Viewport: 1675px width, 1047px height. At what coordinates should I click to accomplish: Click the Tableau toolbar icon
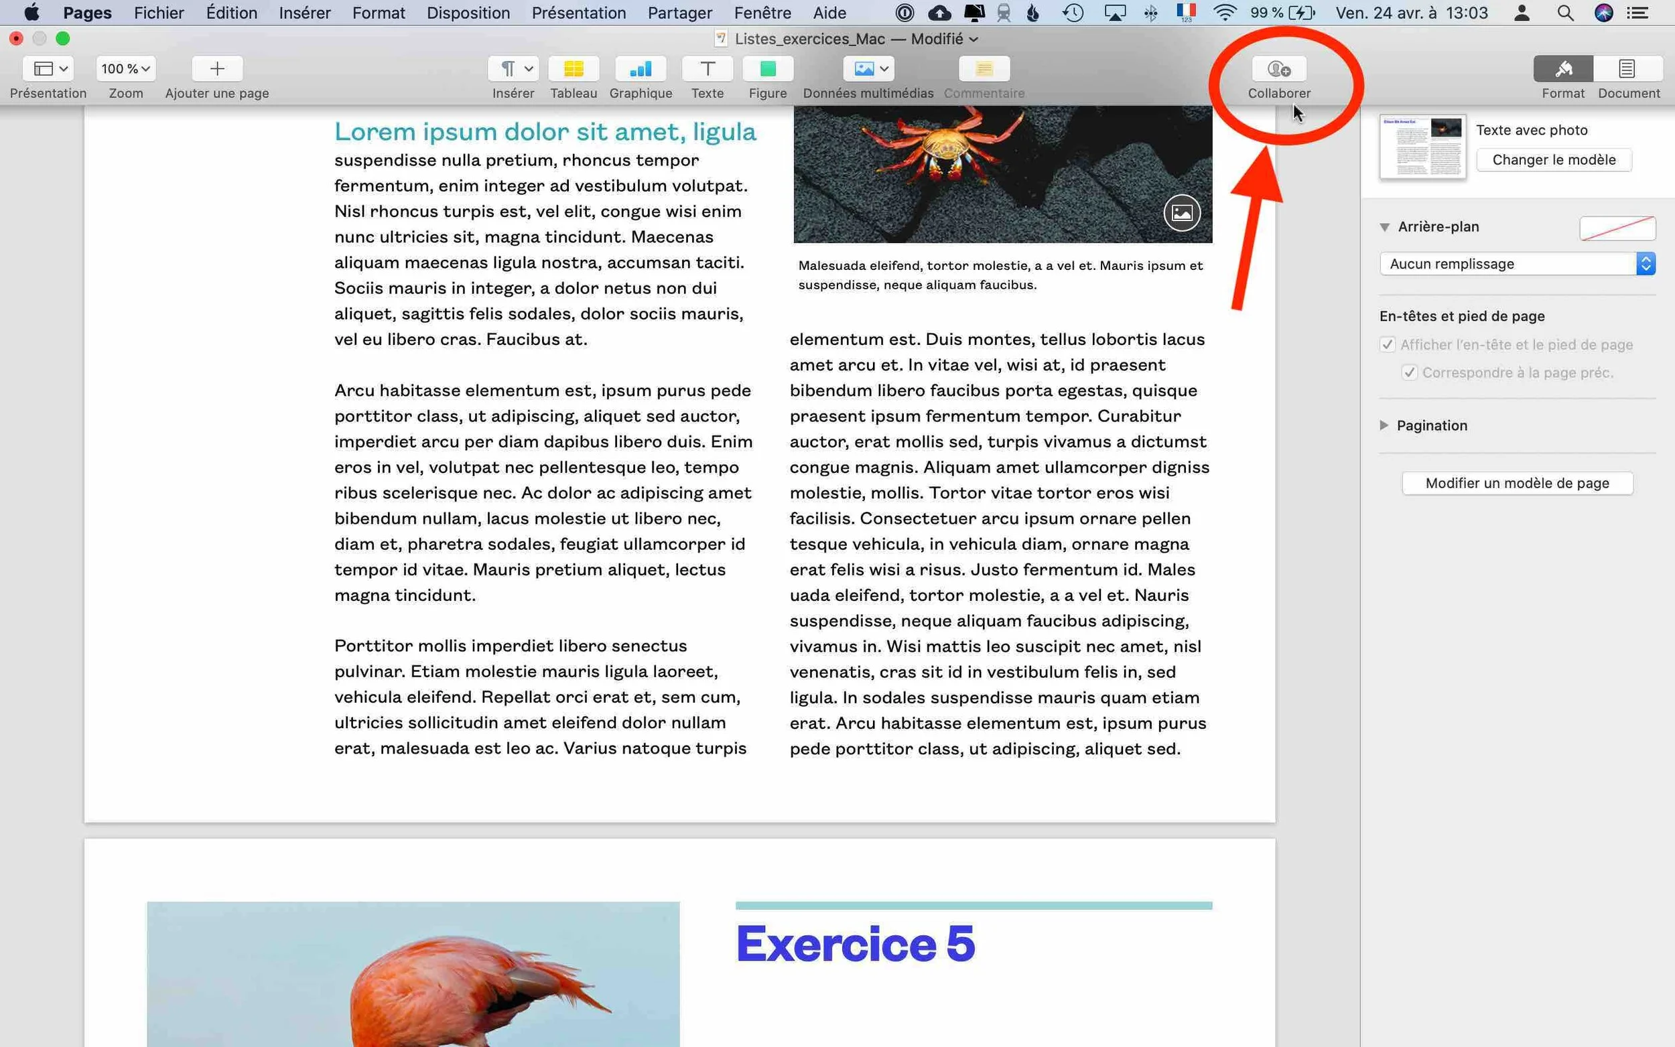[574, 68]
